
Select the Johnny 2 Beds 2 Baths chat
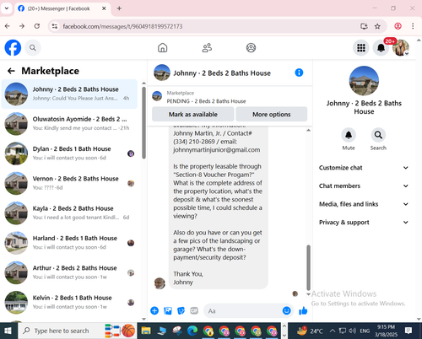pos(69,94)
